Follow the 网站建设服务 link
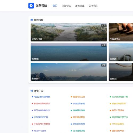This screenshot has width=133, height=133. pyautogui.click(x=79, y=117)
